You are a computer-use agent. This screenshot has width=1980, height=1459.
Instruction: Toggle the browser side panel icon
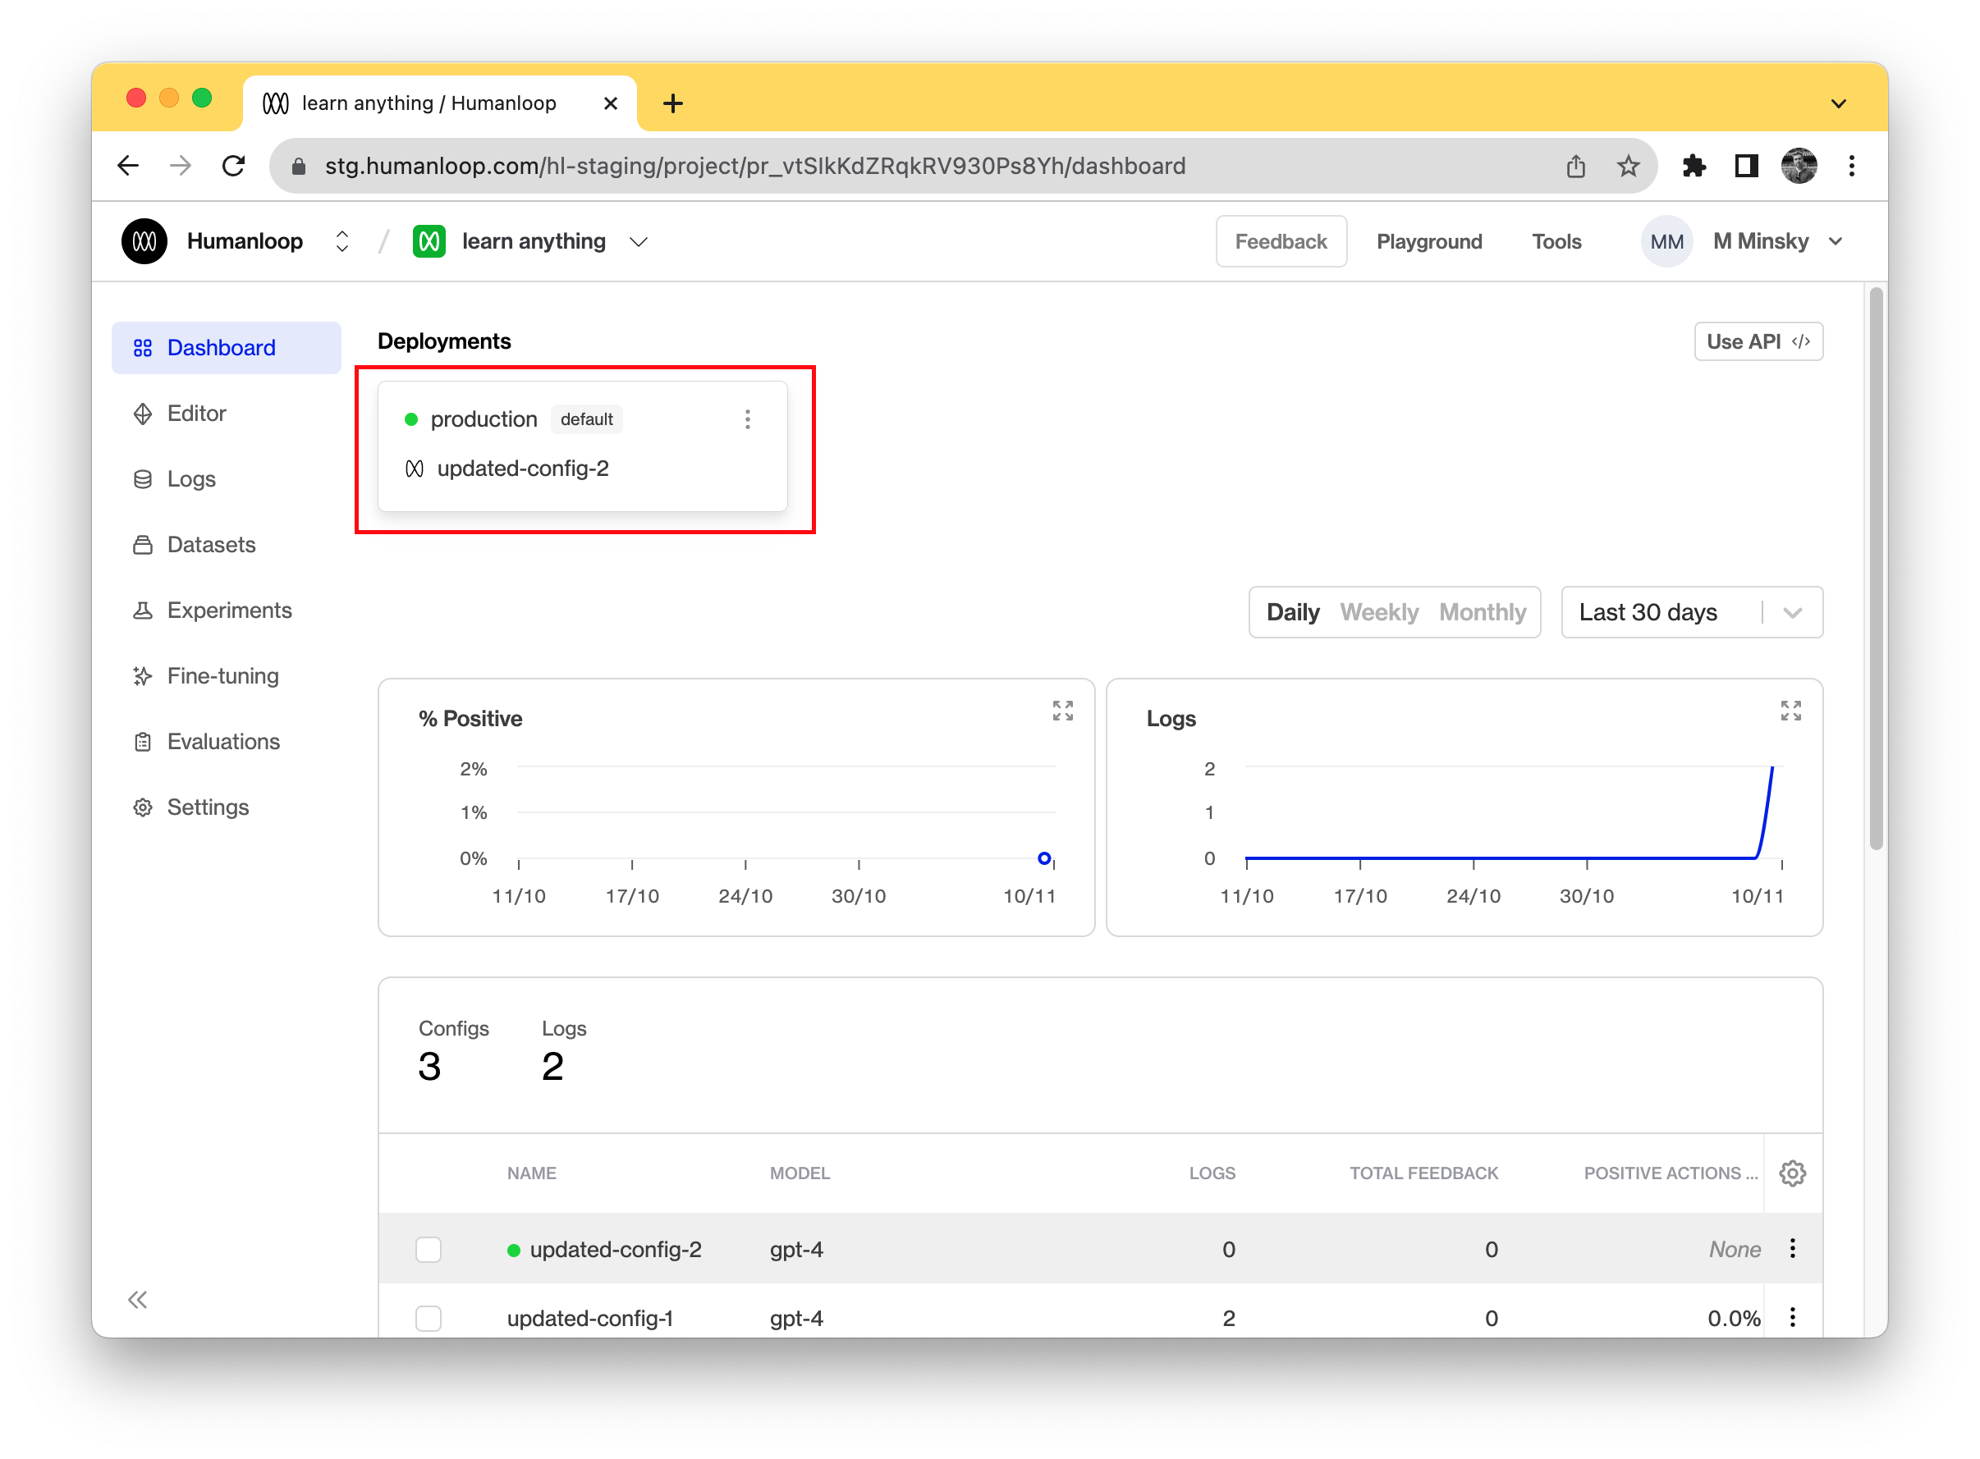coord(1746,165)
